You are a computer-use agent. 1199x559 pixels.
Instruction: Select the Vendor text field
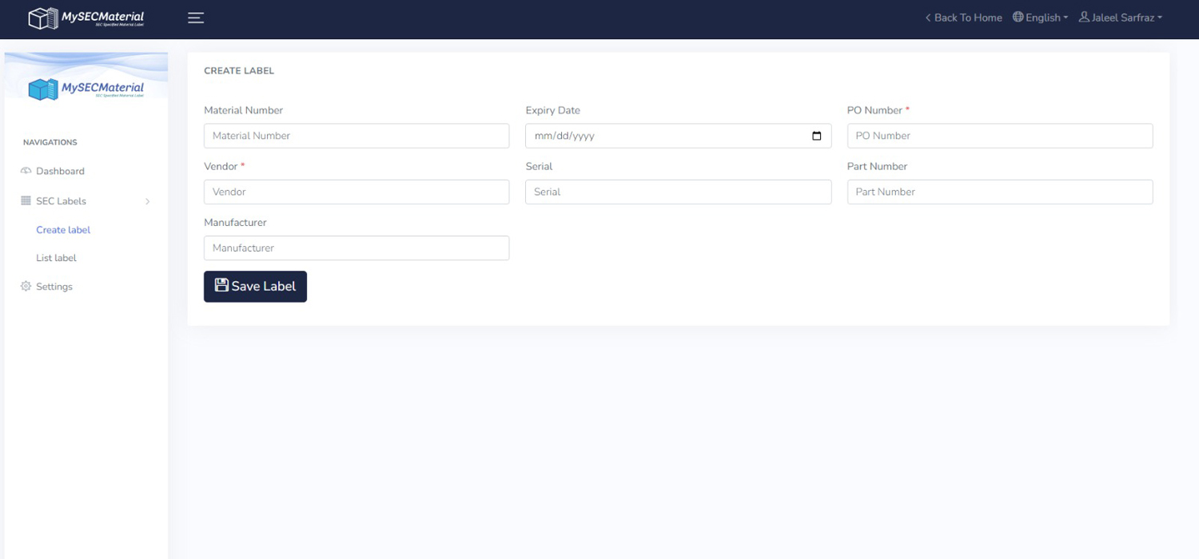[x=357, y=192]
